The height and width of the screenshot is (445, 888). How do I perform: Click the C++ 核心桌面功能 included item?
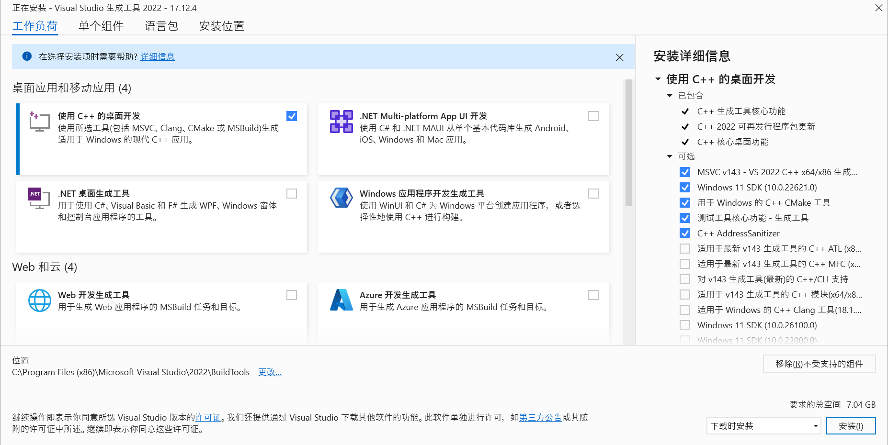(x=733, y=142)
